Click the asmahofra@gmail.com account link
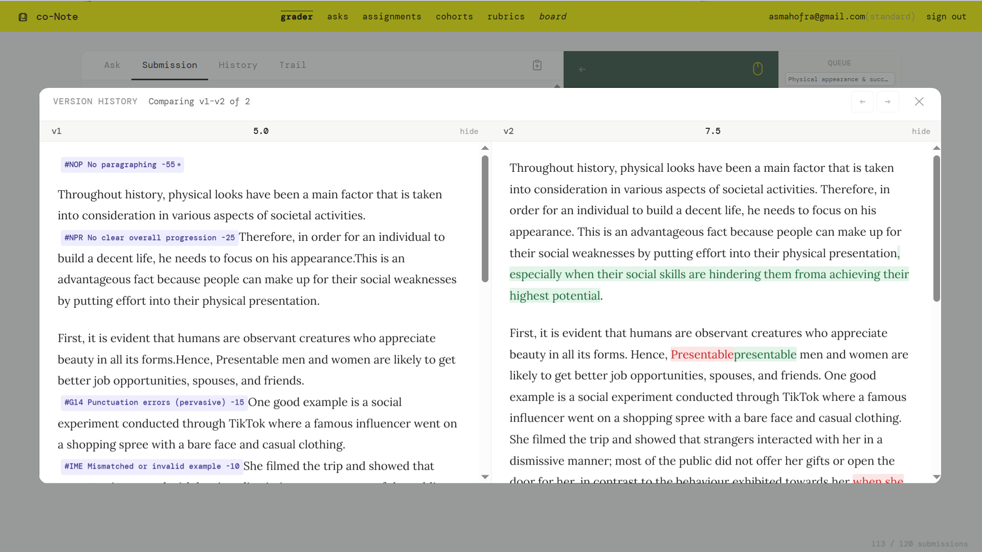 pyautogui.click(x=817, y=17)
